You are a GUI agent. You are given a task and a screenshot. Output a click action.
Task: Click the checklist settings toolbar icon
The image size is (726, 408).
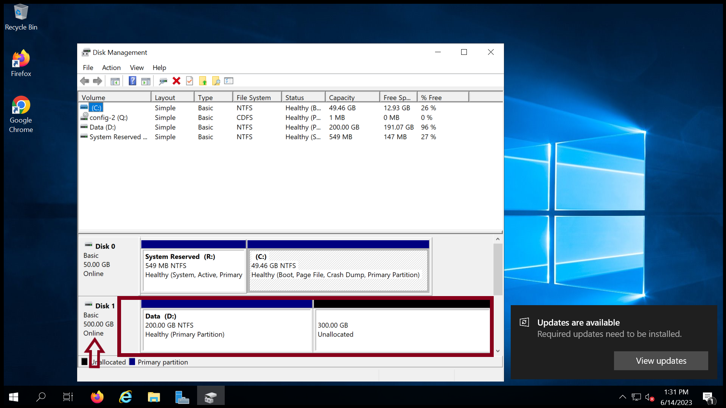[x=229, y=81]
